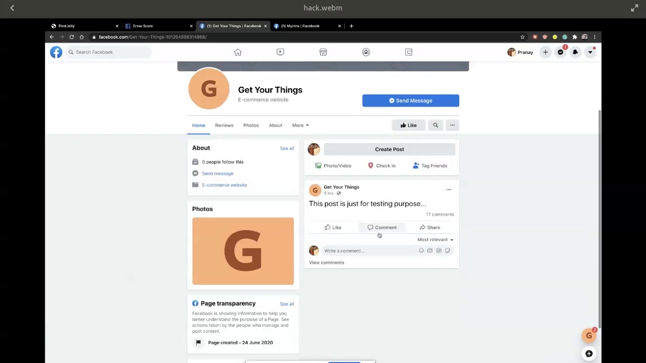Open the Notifications bell icon
646x363 pixels.
[575, 52]
